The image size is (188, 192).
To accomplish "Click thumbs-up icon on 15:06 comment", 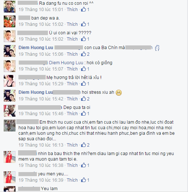I will (x=83, y=54).
